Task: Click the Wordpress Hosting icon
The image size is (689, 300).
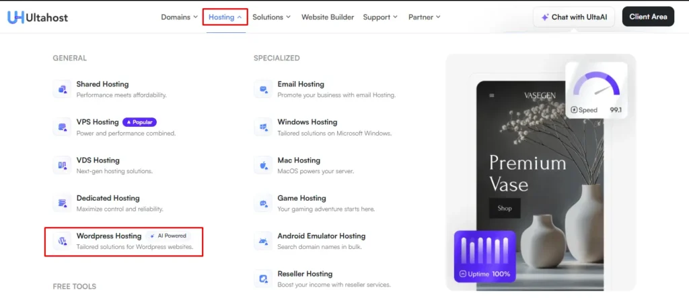Action: (62, 241)
